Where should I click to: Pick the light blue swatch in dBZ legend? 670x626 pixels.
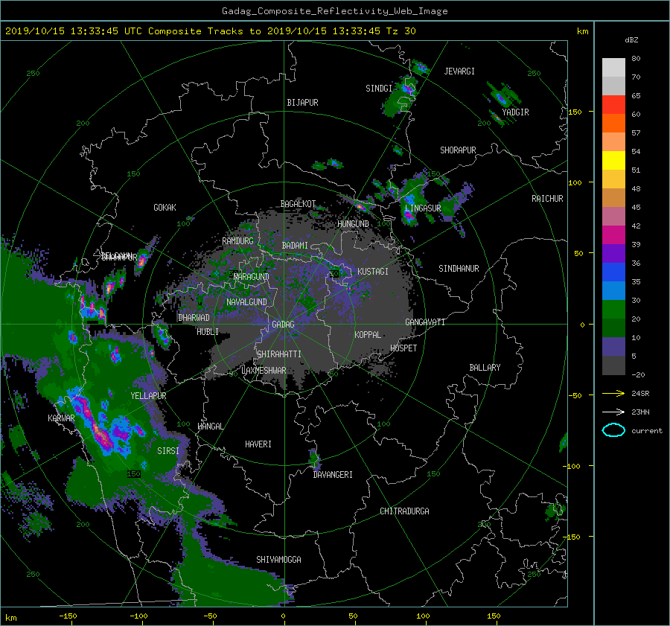coord(613,291)
